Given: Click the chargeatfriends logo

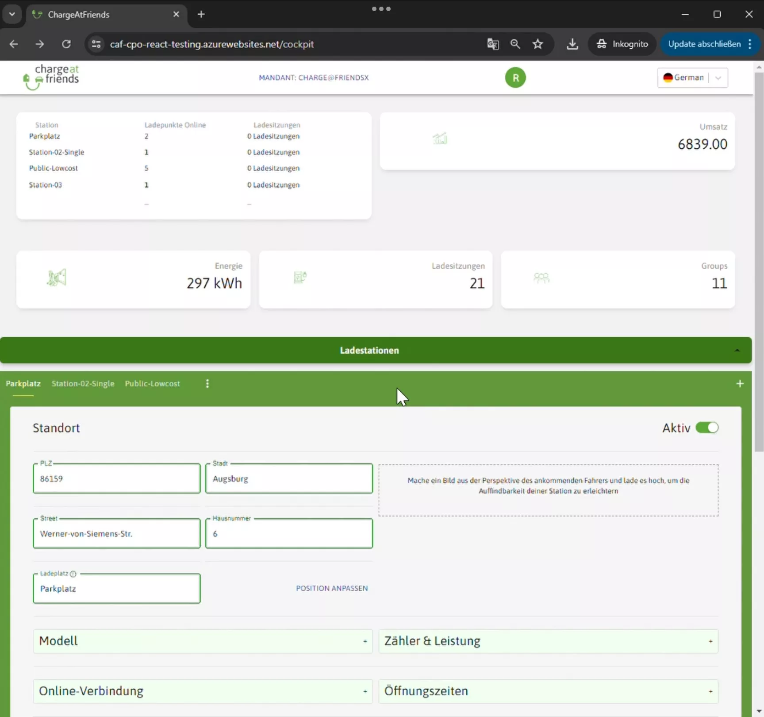Looking at the screenshot, I should tap(51, 77).
